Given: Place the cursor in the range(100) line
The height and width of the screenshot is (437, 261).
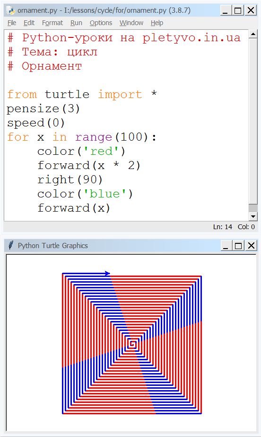Looking at the screenshot, I should (x=82, y=137).
